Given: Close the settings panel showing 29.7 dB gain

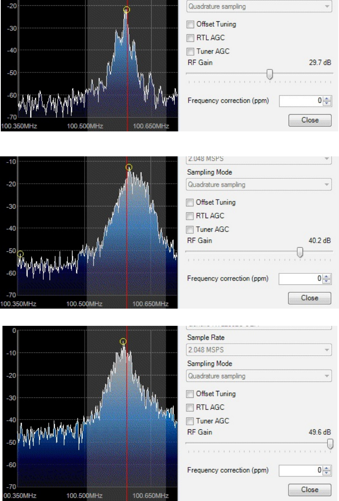Looking at the screenshot, I should (310, 120).
